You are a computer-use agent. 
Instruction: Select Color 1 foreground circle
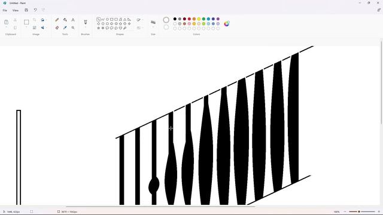tap(166, 20)
